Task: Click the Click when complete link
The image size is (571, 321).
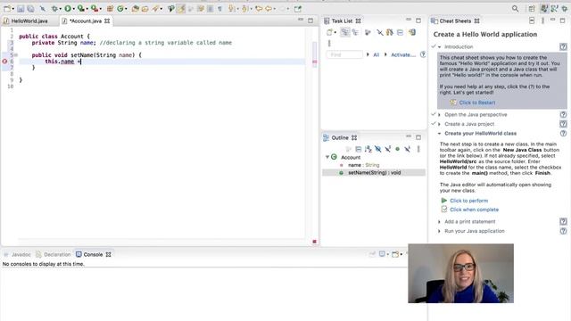Action: click(474, 210)
